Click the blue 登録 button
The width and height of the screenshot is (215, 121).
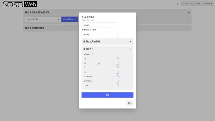(x=107, y=95)
